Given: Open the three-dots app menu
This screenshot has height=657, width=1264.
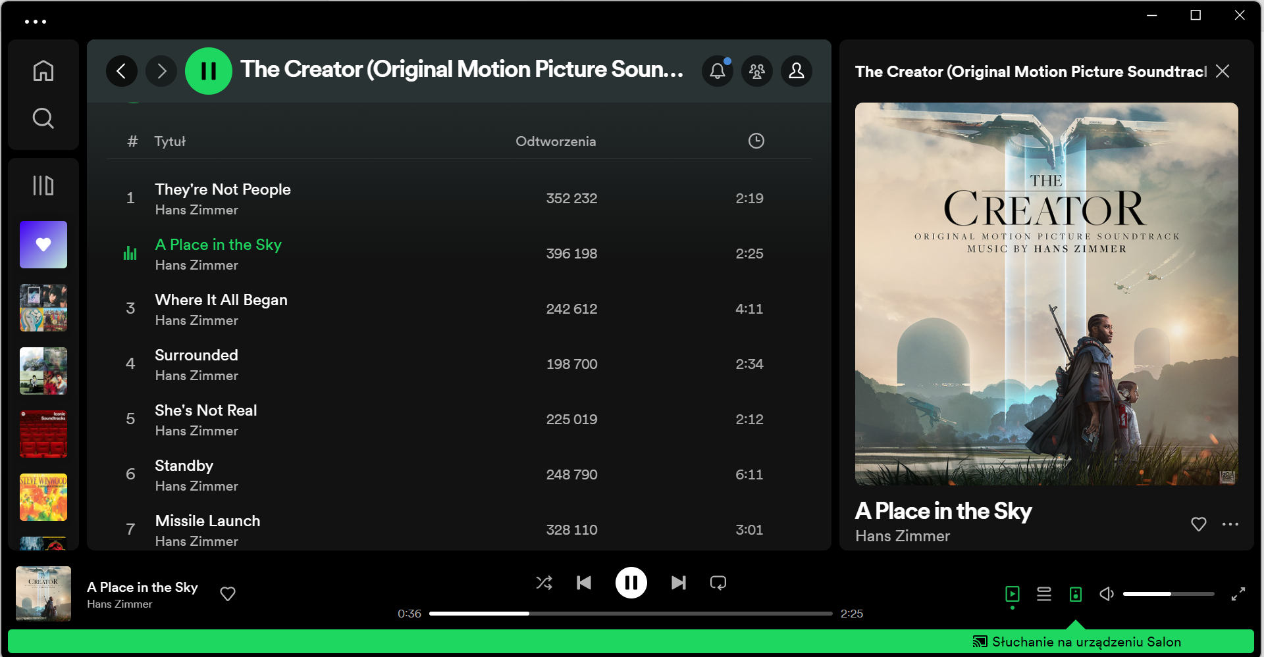Looking at the screenshot, I should [x=36, y=22].
